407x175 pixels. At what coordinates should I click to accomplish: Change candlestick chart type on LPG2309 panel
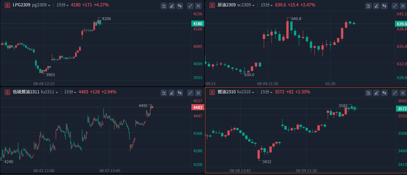[x=180, y=6]
